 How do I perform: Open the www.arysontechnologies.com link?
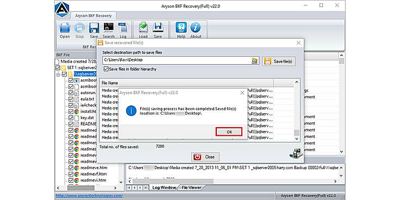point(89,196)
